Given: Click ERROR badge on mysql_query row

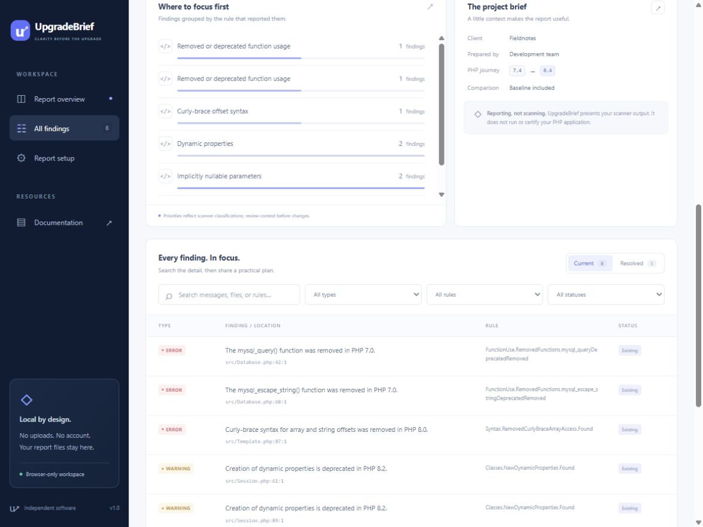Looking at the screenshot, I should [172, 351].
